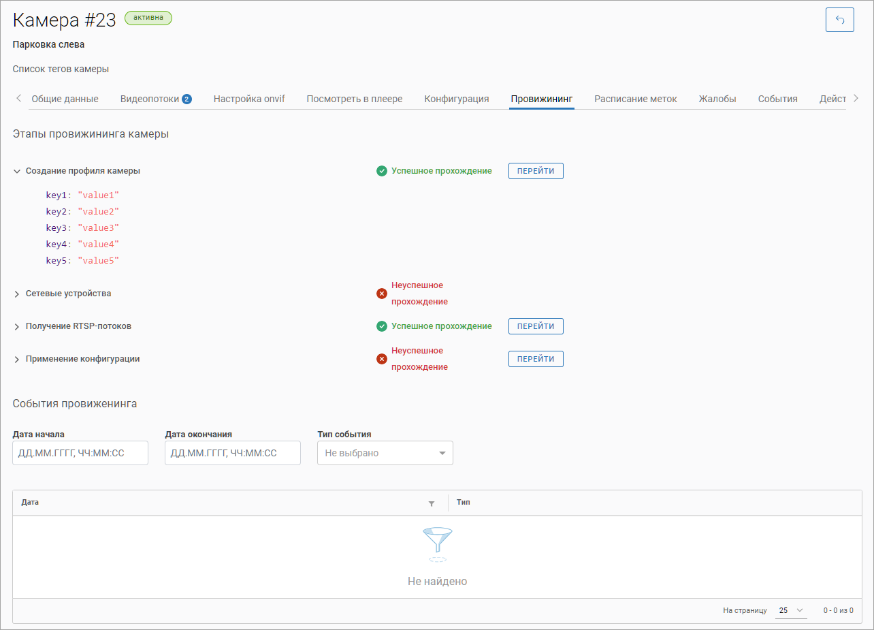Click green success icon for Создание профиля камеры
Viewport: 874px width, 630px height.
point(382,171)
